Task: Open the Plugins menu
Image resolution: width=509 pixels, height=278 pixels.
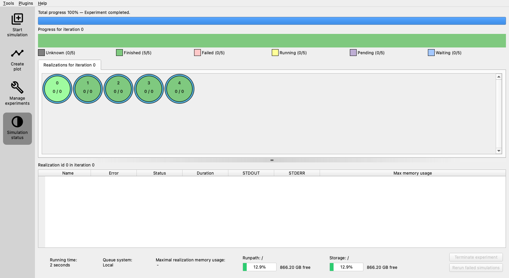Action: coord(26,3)
